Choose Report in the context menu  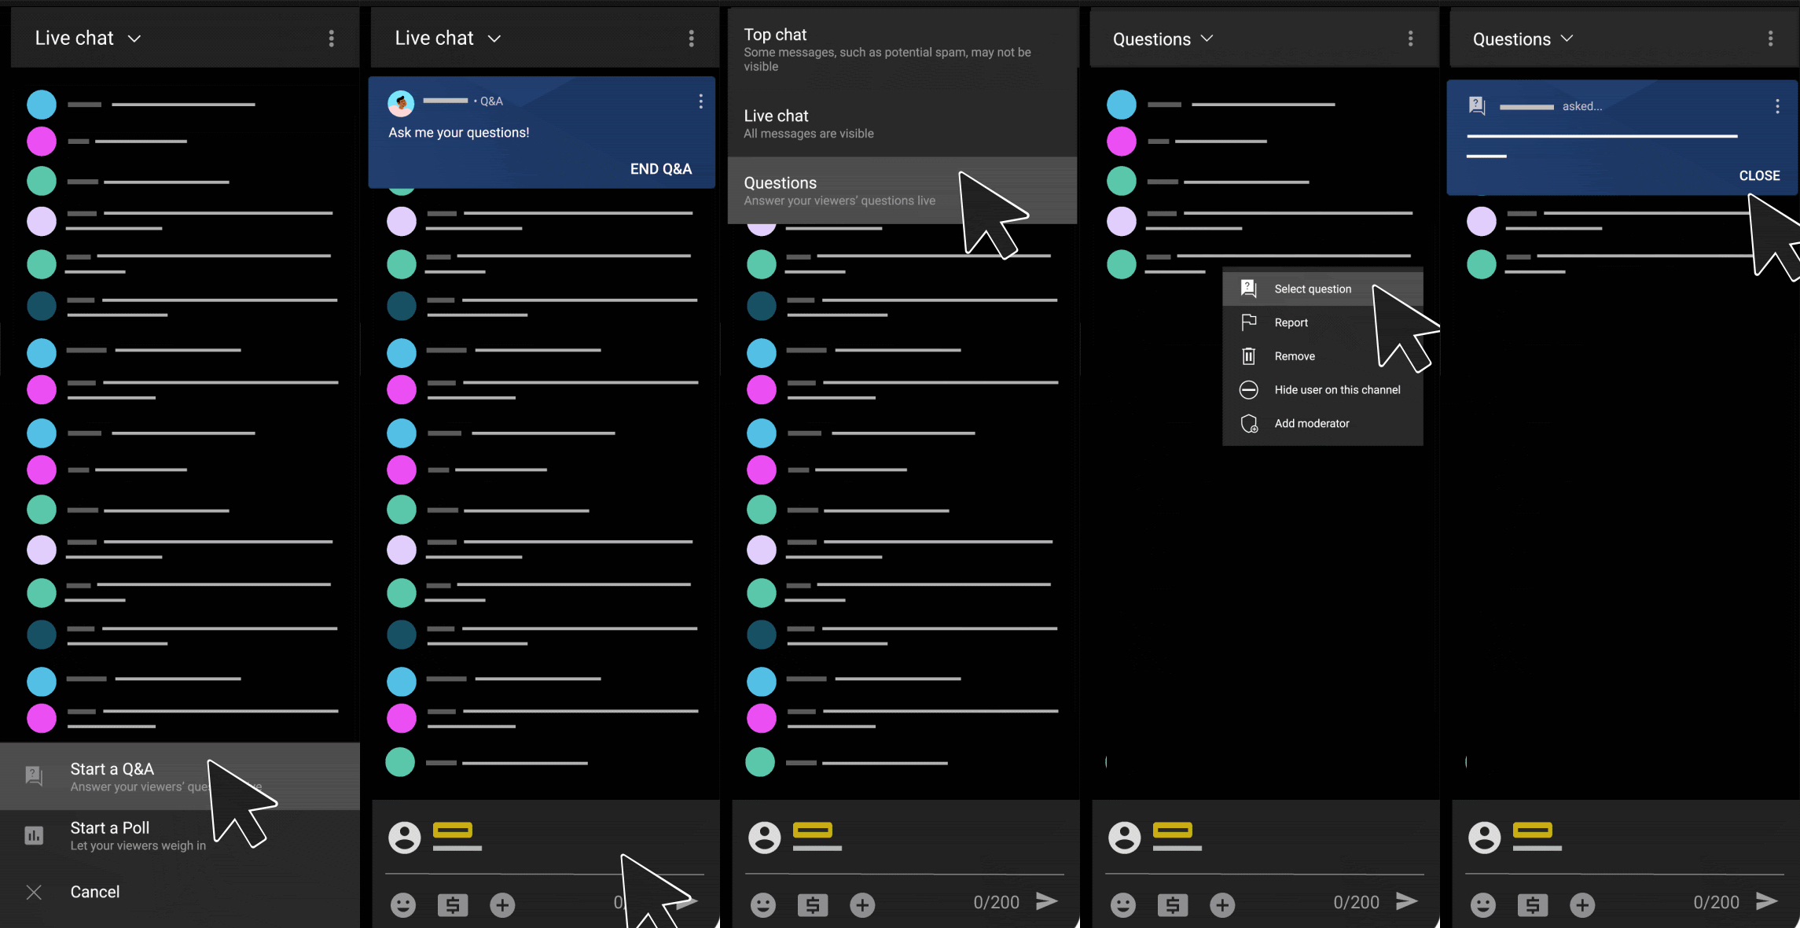(1323, 322)
